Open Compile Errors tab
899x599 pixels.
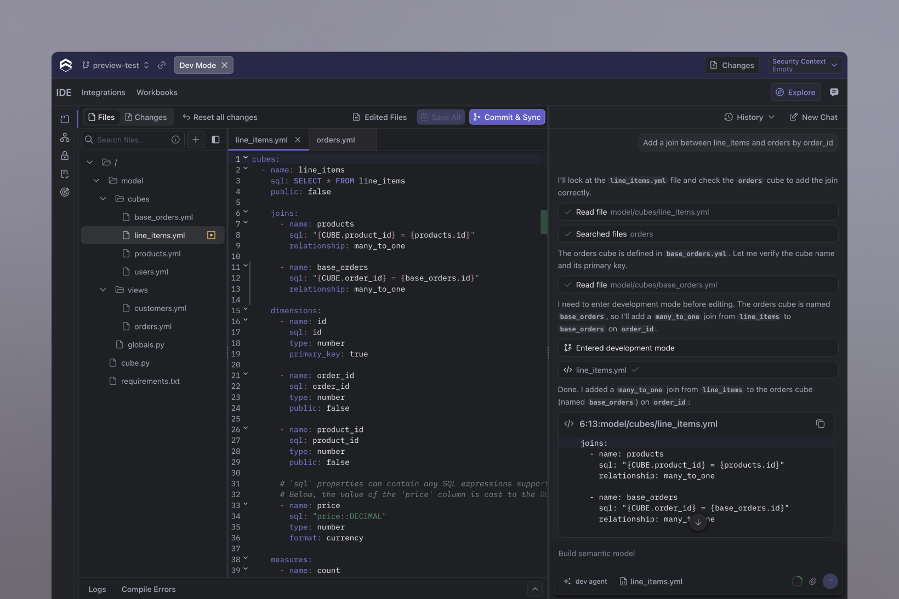coord(149,589)
